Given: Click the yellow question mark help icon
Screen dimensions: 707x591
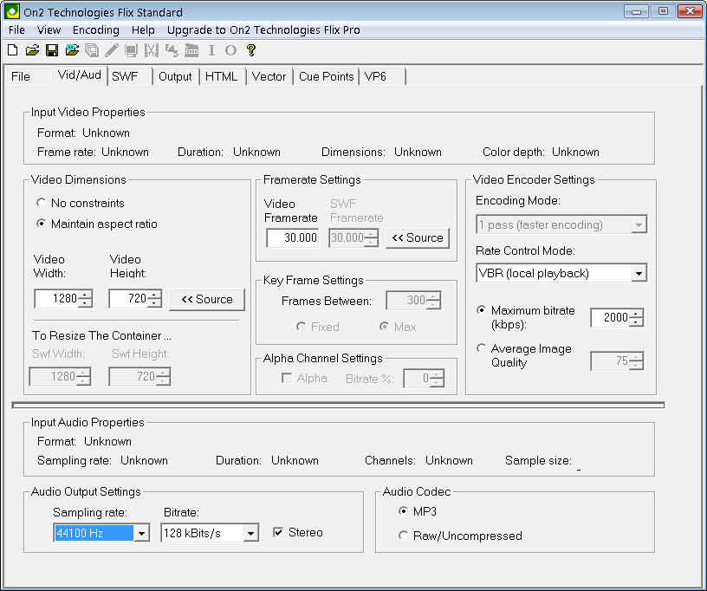Looking at the screenshot, I should click(251, 50).
